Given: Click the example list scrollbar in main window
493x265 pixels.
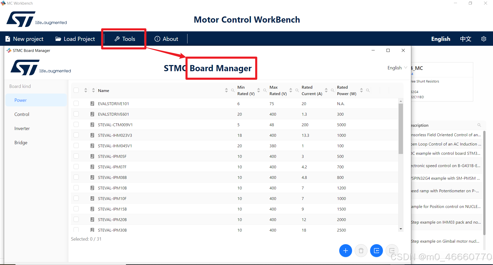Looking at the screenshot, I should (x=484, y=183).
